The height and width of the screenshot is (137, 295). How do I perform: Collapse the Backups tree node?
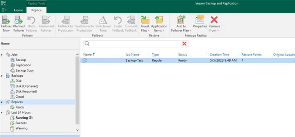2,76
